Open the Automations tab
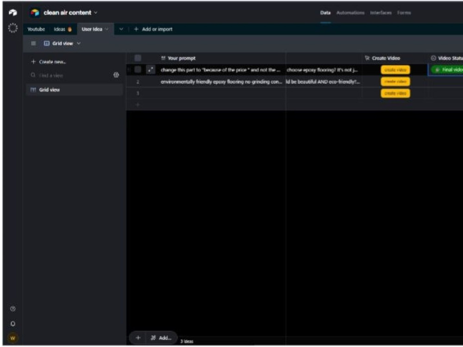 [350, 12]
